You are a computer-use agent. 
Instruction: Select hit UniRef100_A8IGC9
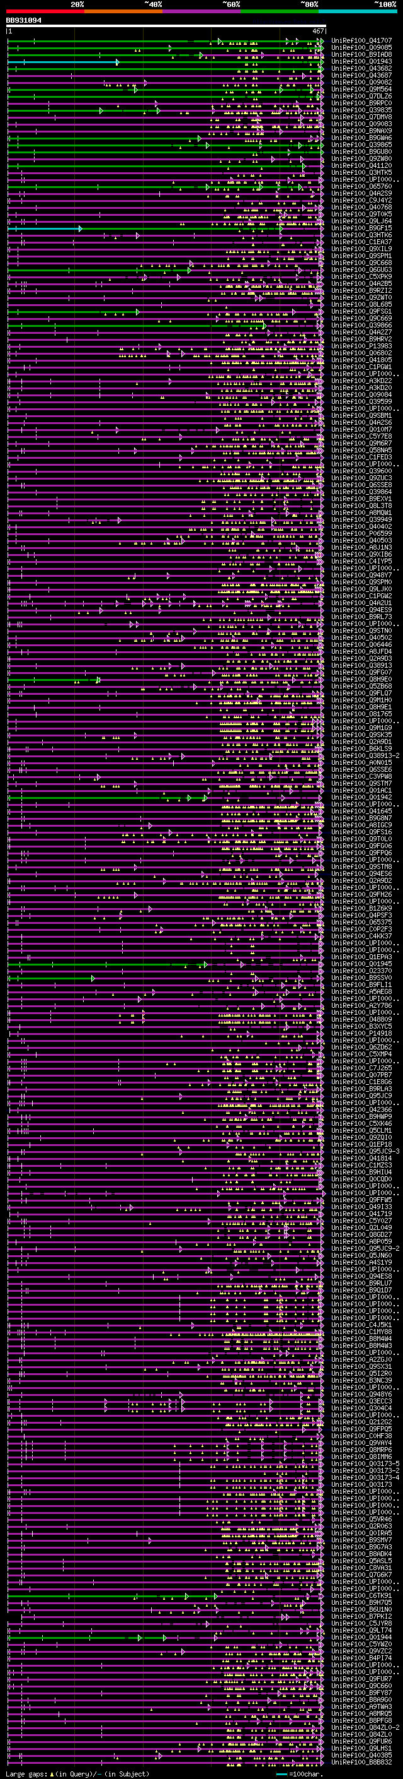click(x=361, y=825)
